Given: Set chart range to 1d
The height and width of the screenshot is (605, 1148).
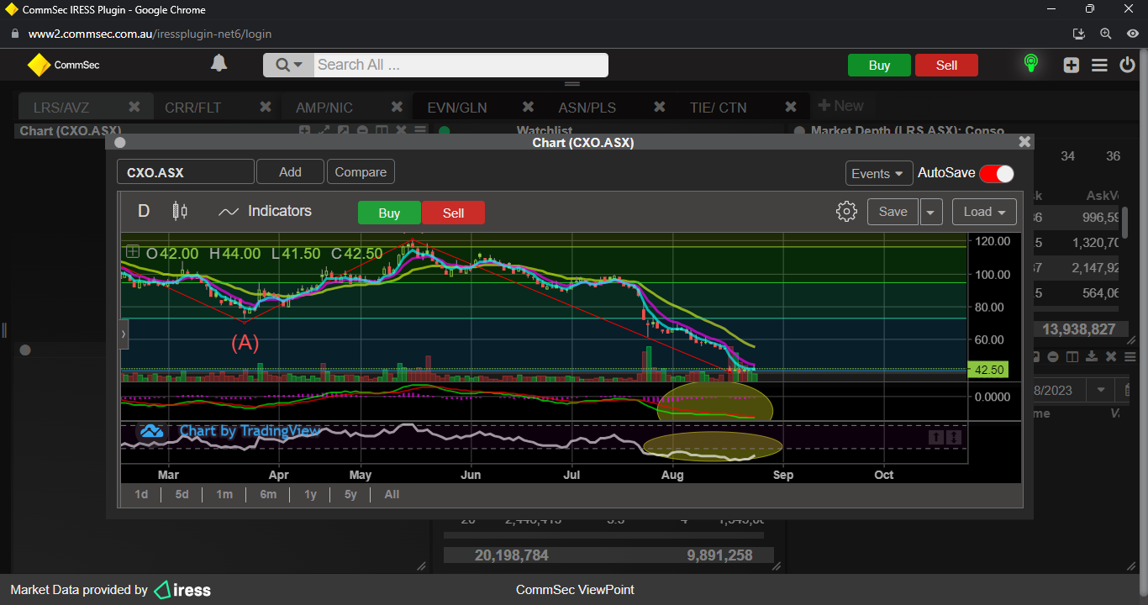Looking at the screenshot, I should click(141, 494).
